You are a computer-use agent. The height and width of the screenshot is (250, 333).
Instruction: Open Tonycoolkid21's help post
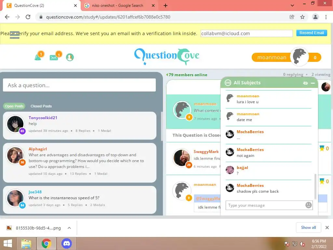click(x=80, y=126)
